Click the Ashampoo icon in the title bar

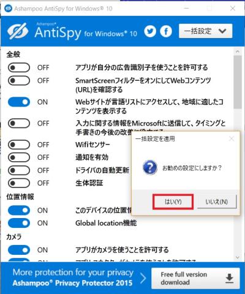tap(8, 9)
